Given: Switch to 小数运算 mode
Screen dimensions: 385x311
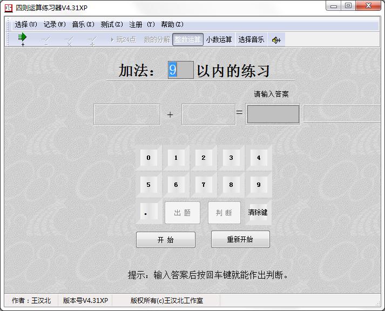Looking at the screenshot, I should pos(219,39).
